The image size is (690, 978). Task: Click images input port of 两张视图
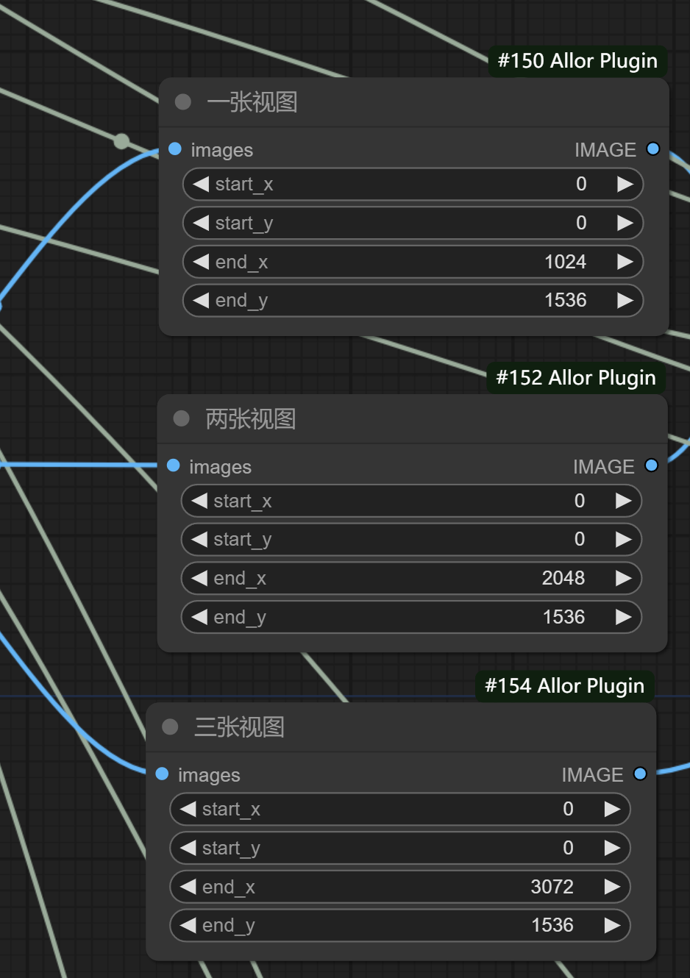coord(174,465)
